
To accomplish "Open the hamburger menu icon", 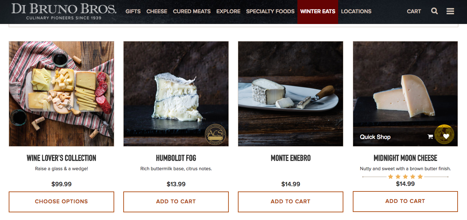I will pyautogui.click(x=450, y=11).
